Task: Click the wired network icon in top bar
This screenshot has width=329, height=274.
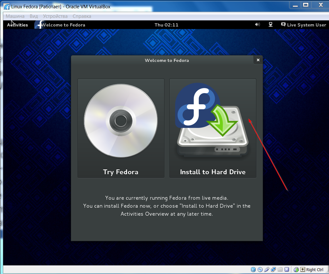Action: (271, 25)
